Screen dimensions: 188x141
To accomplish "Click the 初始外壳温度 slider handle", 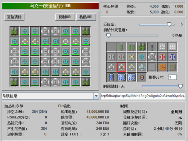I will click(108, 35).
